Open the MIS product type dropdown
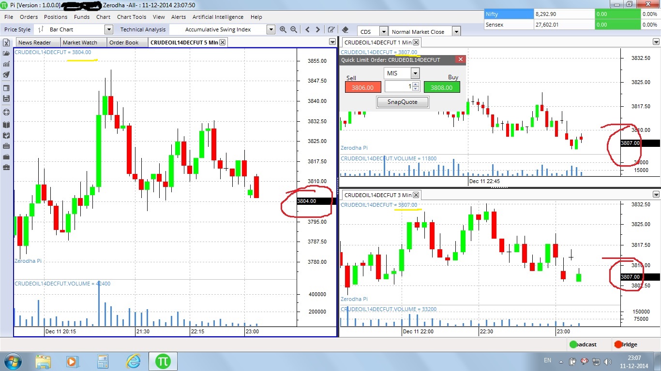 point(415,73)
